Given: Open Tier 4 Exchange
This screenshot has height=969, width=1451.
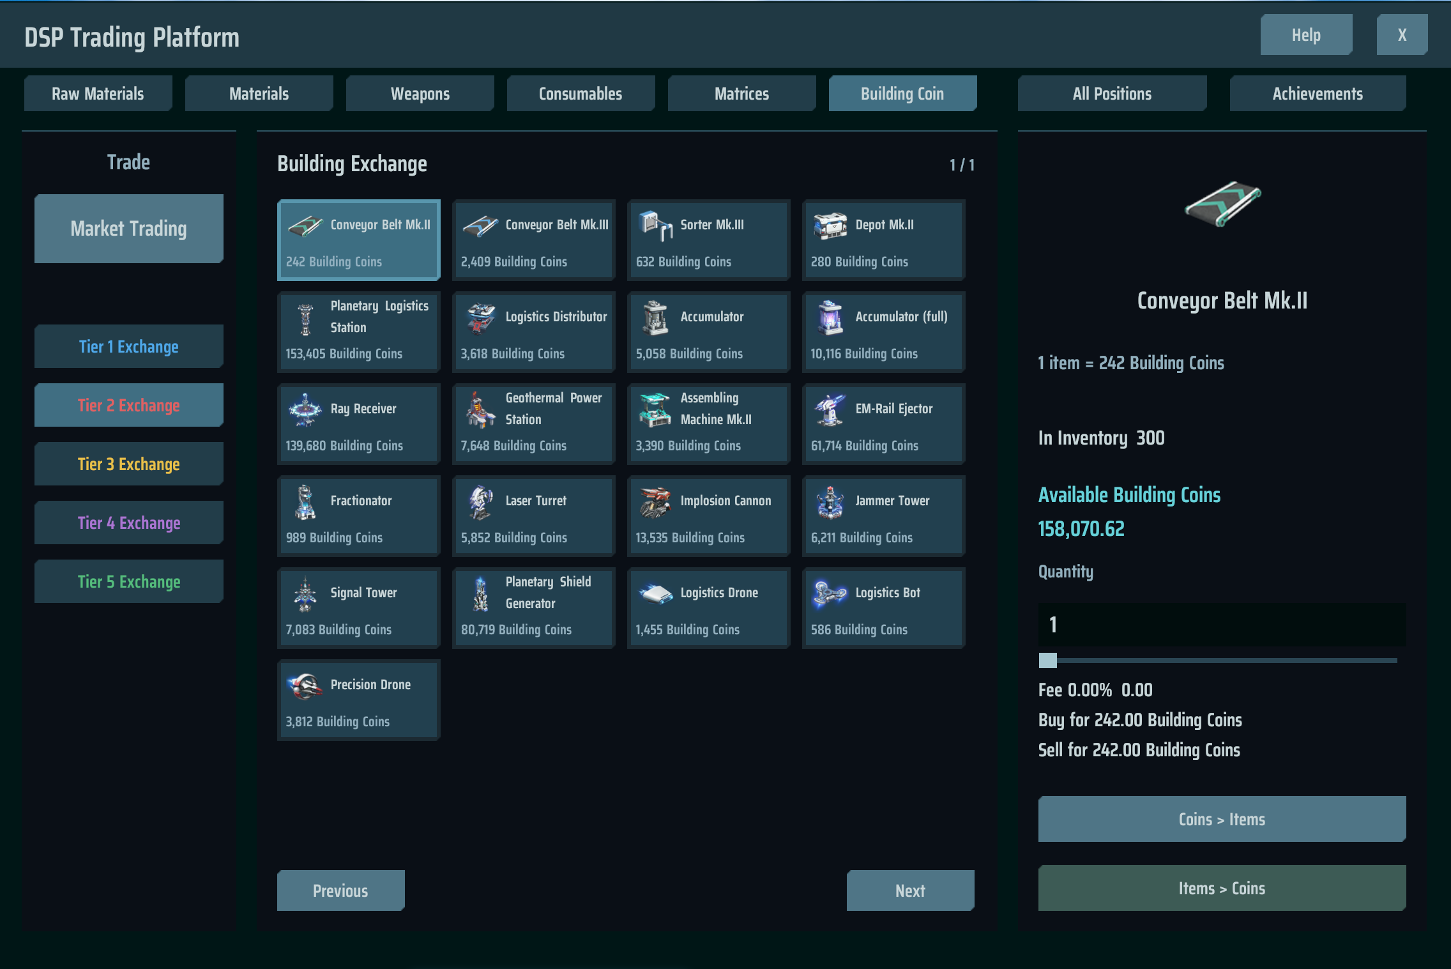Looking at the screenshot, I should click(x=129, y=523).
